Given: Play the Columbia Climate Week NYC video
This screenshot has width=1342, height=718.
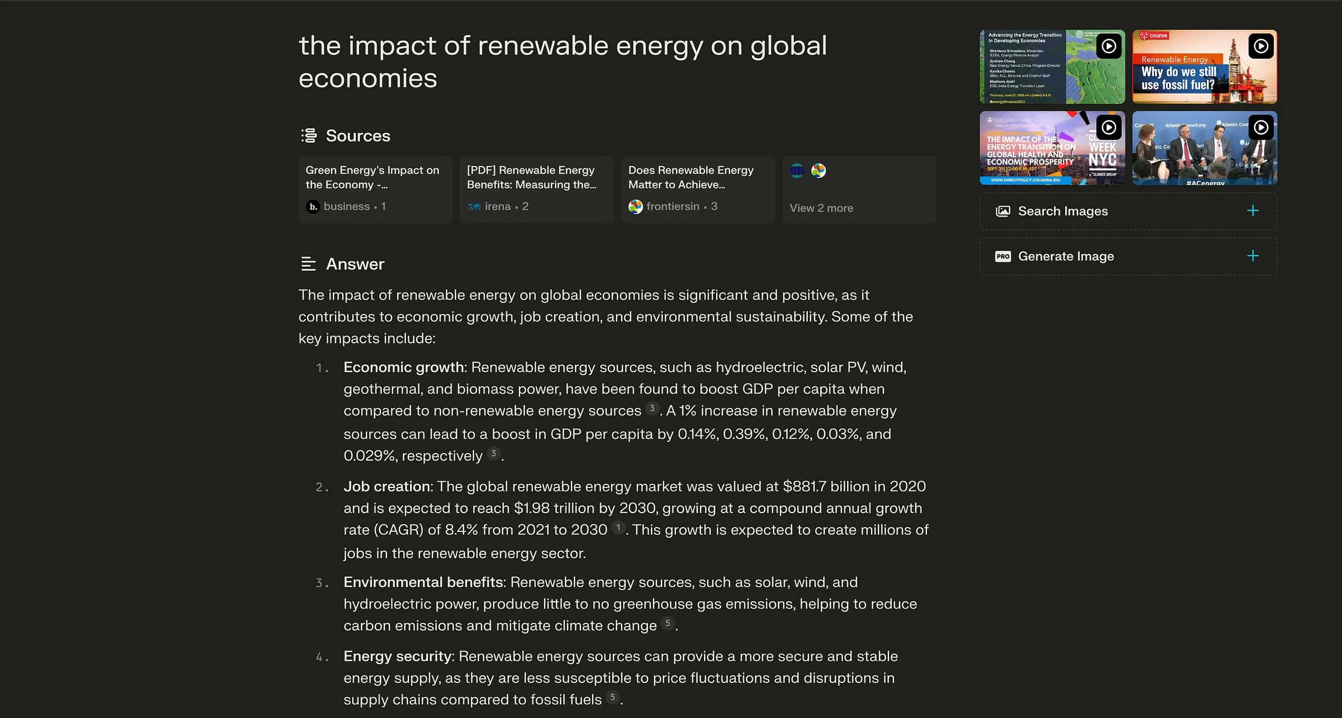Looking at the screenshot, I should (1108, 127).
